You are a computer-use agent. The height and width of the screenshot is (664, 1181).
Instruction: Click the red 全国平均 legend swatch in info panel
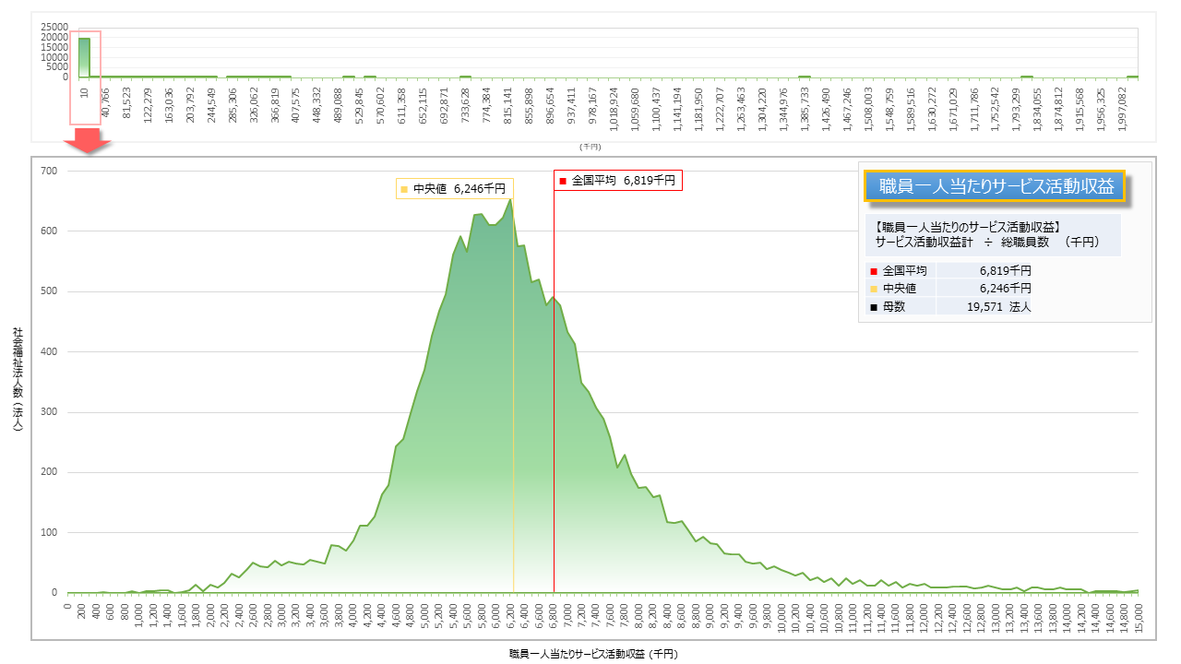pyautogui.click(x=873, y=271)
